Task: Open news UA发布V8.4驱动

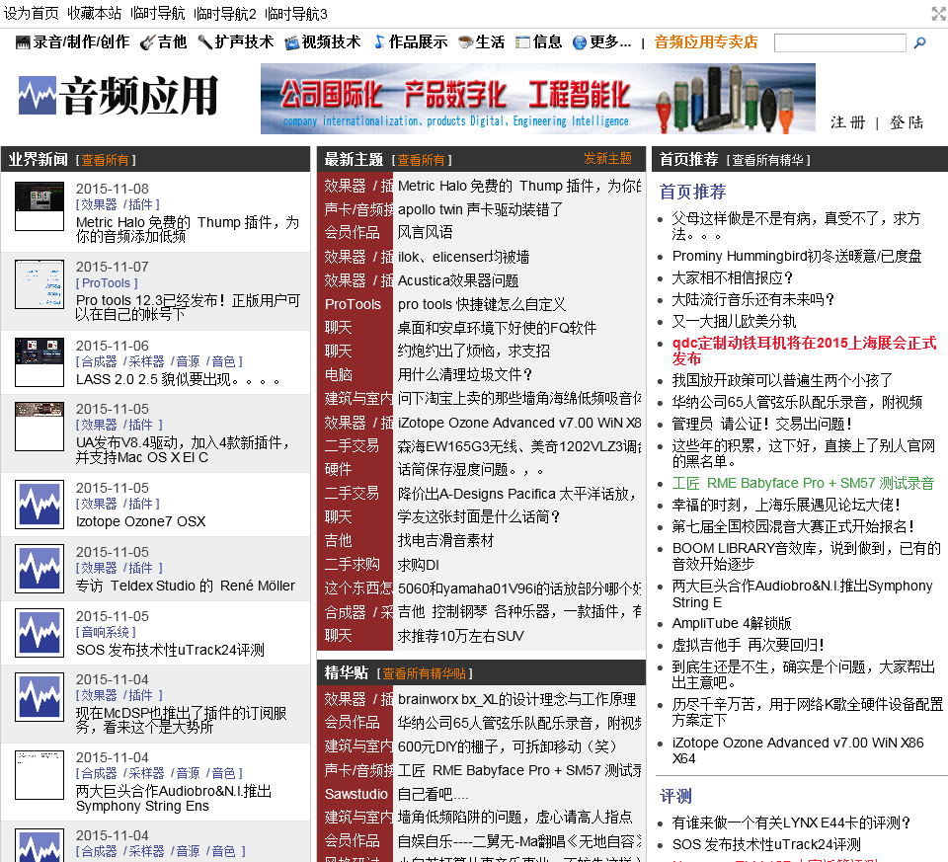Action: [183, 449]
